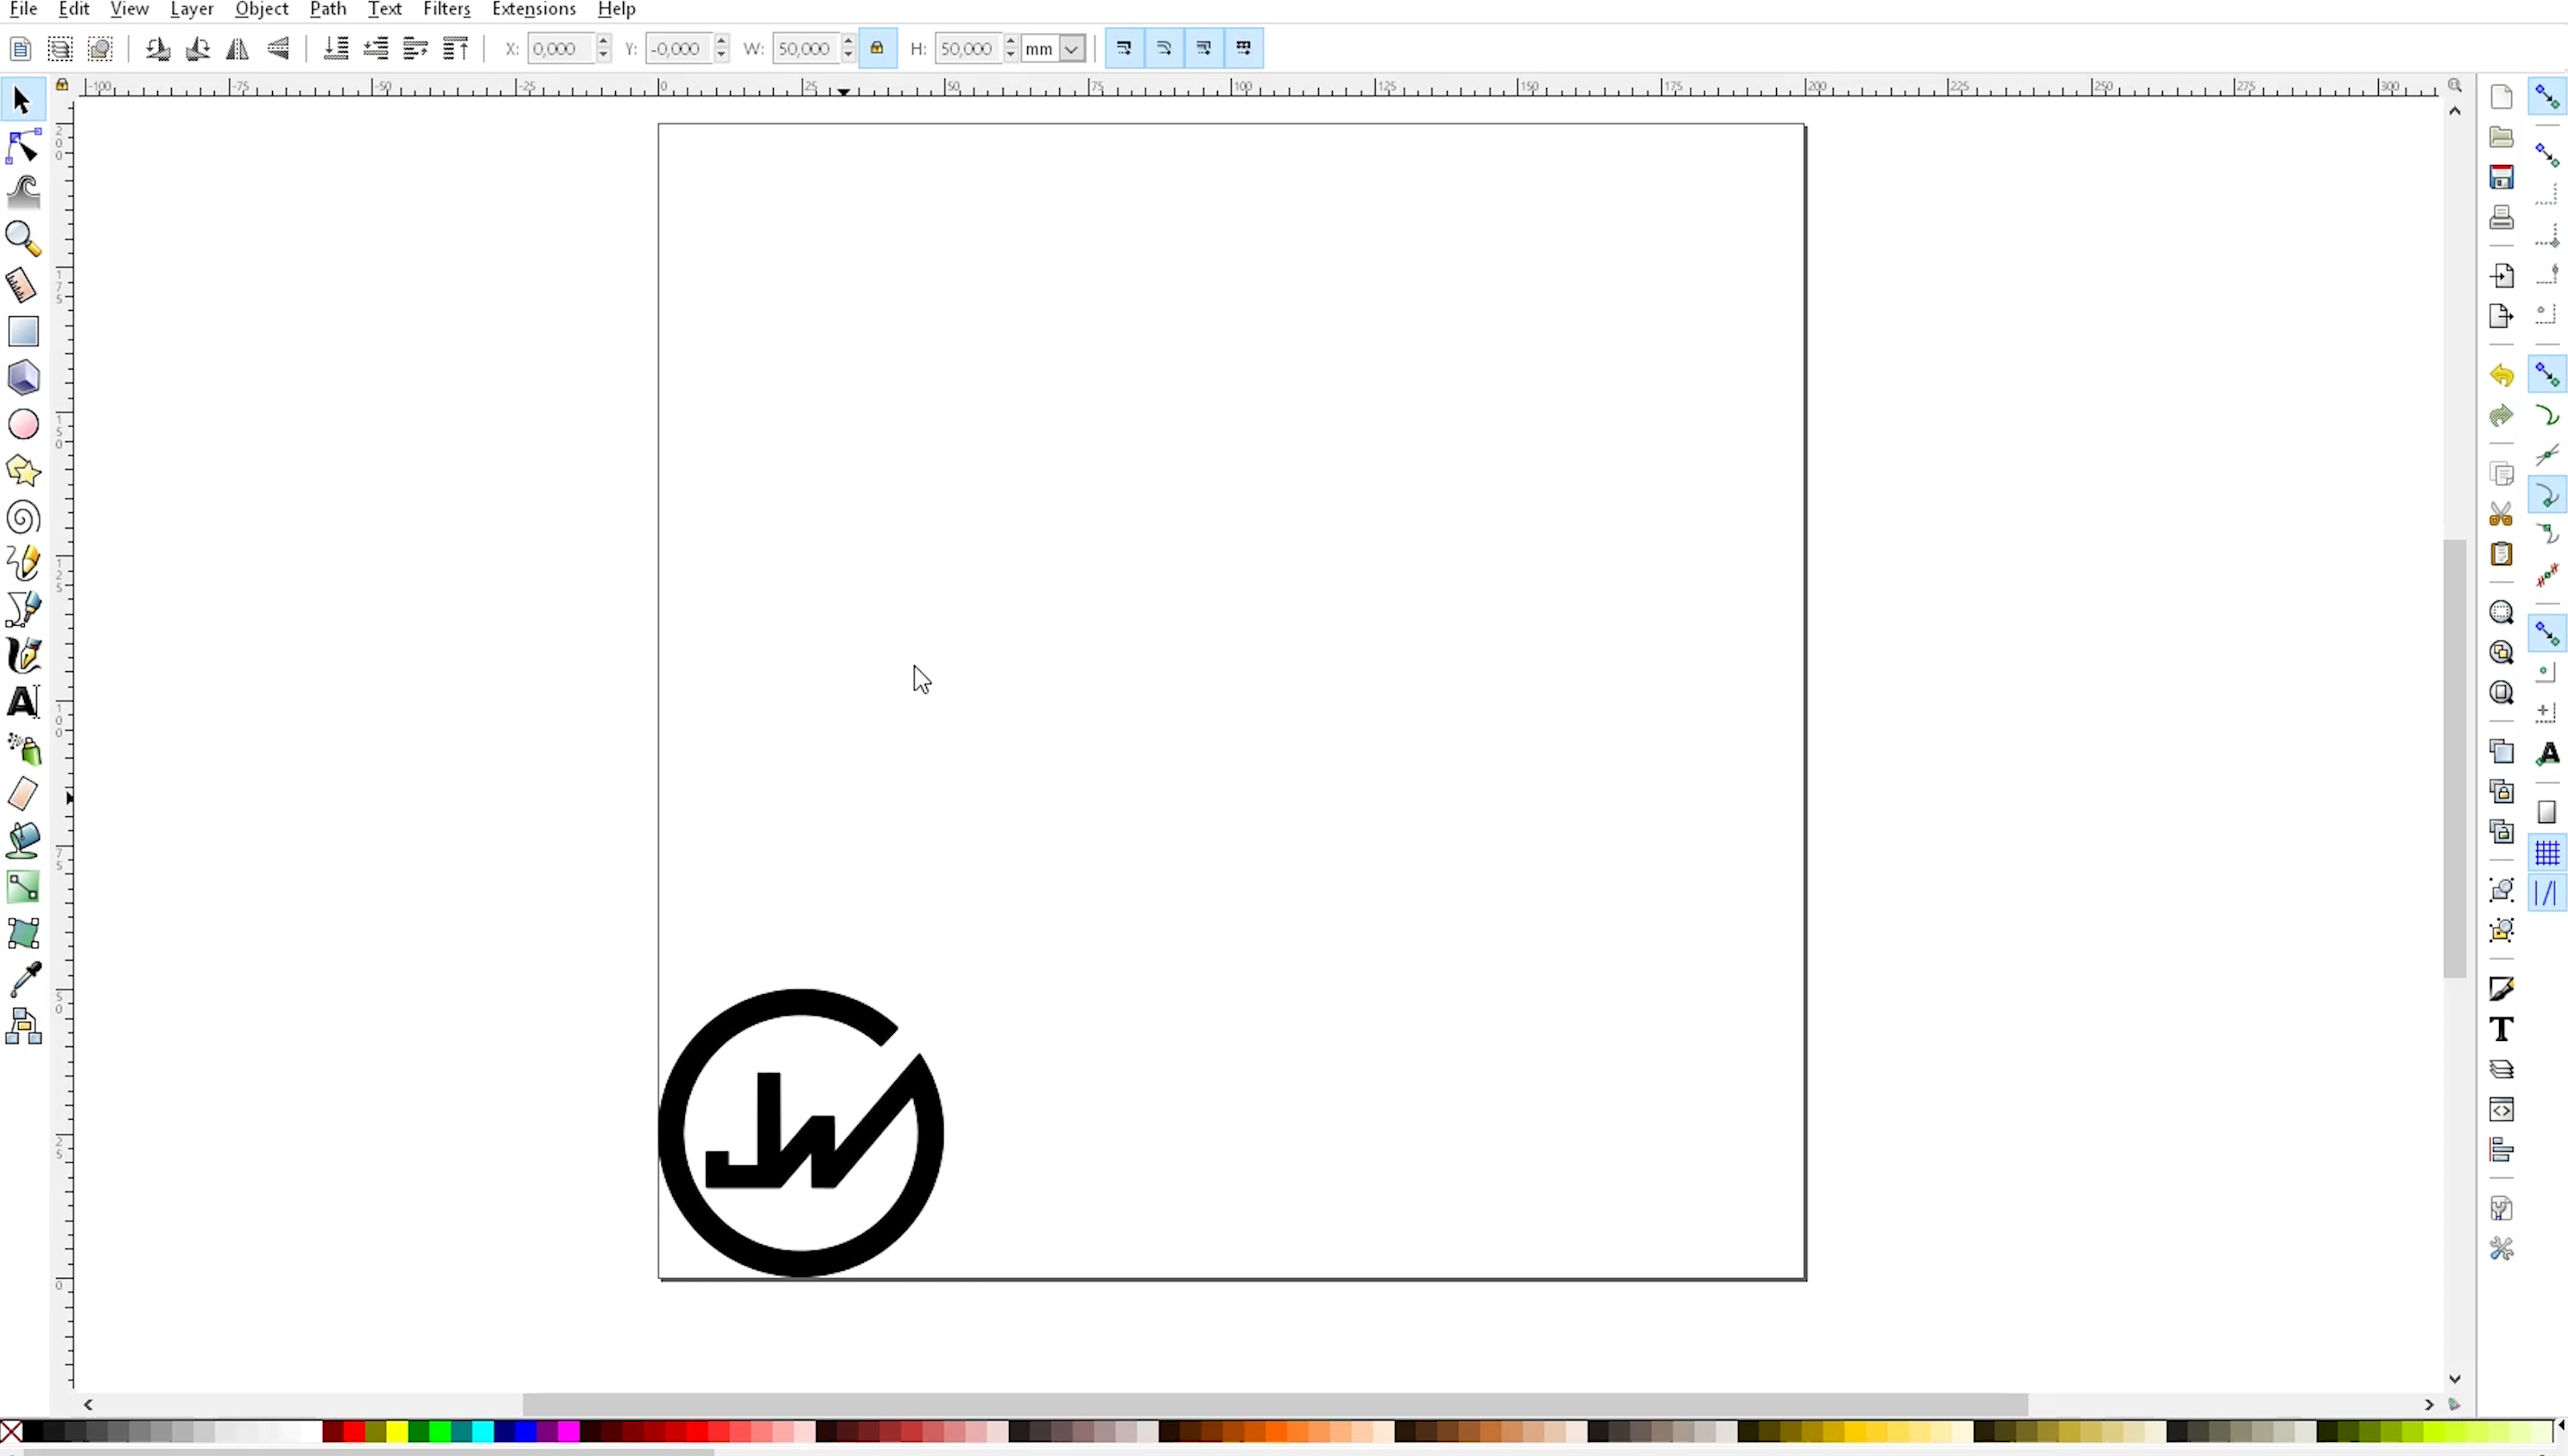Pick the red palette swatch

click(x=354, y=1432)
